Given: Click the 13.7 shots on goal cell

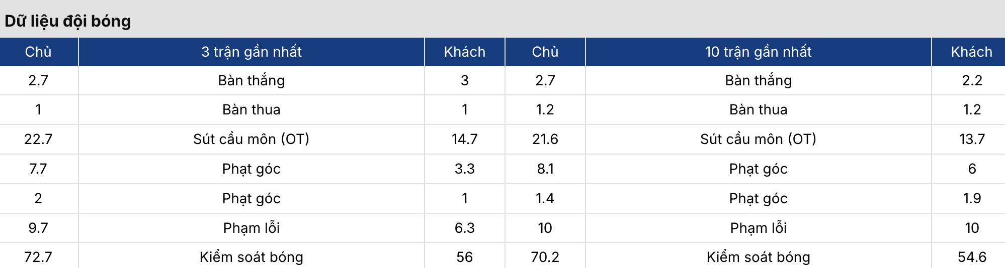Looking at the screenshot, I should coord(971,139).
